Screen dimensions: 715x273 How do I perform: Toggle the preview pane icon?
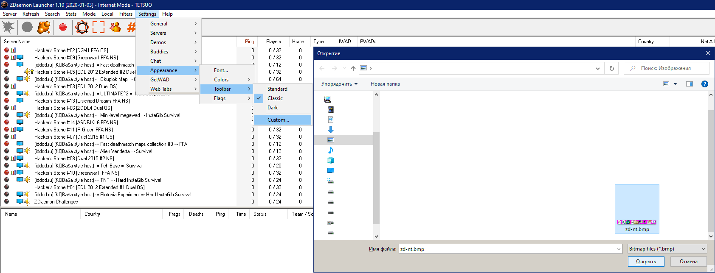pyautogui.click(x=690, y=84)
